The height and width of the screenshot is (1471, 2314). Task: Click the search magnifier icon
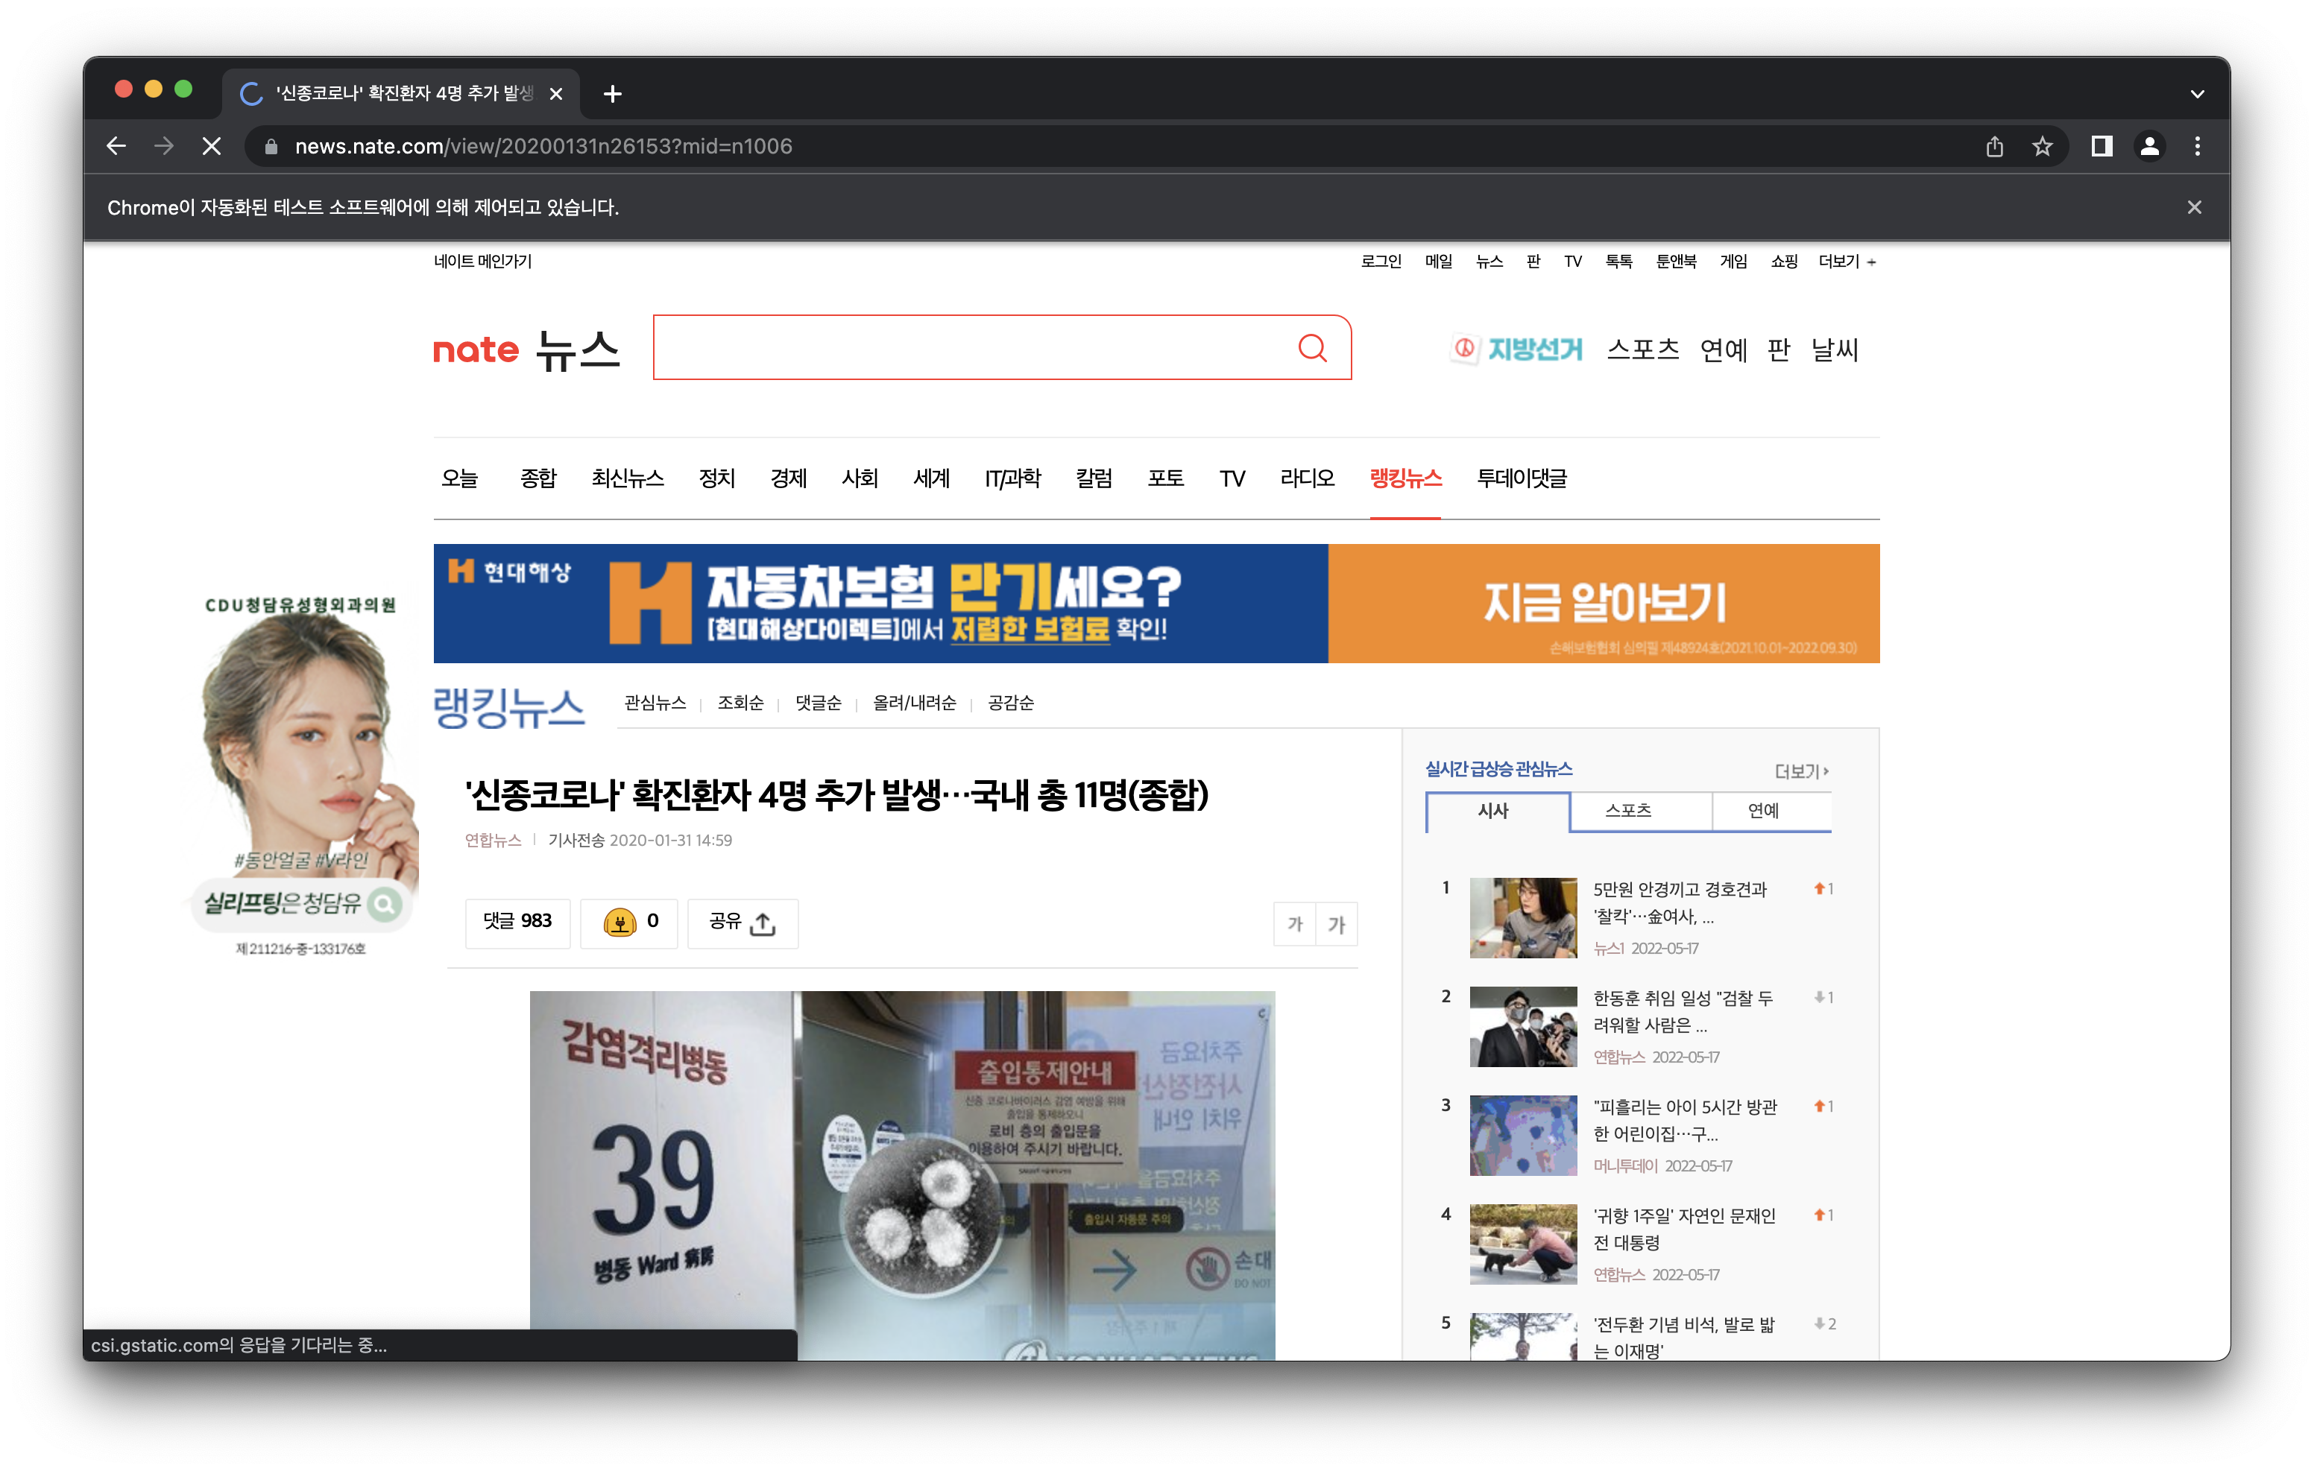(x=1313, y=348)
